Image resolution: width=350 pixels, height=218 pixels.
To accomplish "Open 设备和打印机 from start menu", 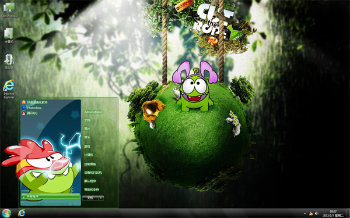I will (93, 173).
